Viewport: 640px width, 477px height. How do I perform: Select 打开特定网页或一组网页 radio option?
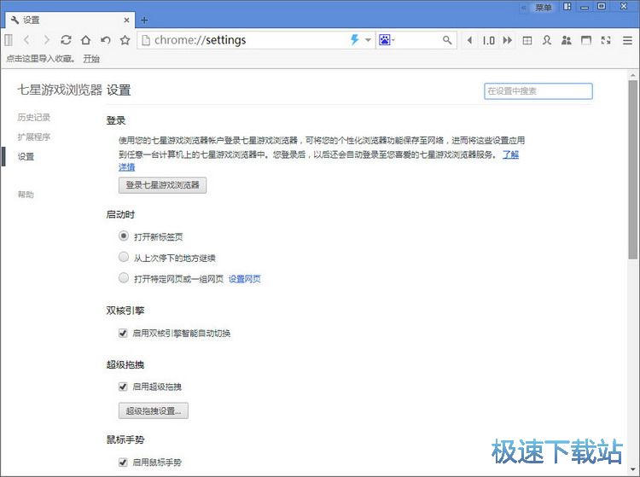coord(124,278)
